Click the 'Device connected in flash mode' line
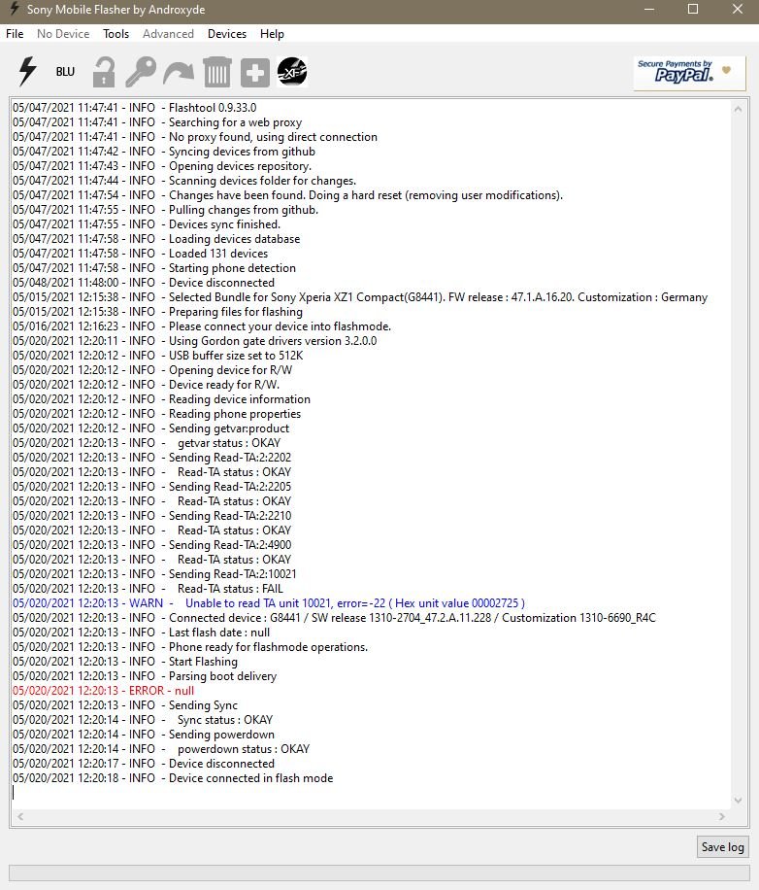Screen dimensions: 759x890 (x=173, y=778)
